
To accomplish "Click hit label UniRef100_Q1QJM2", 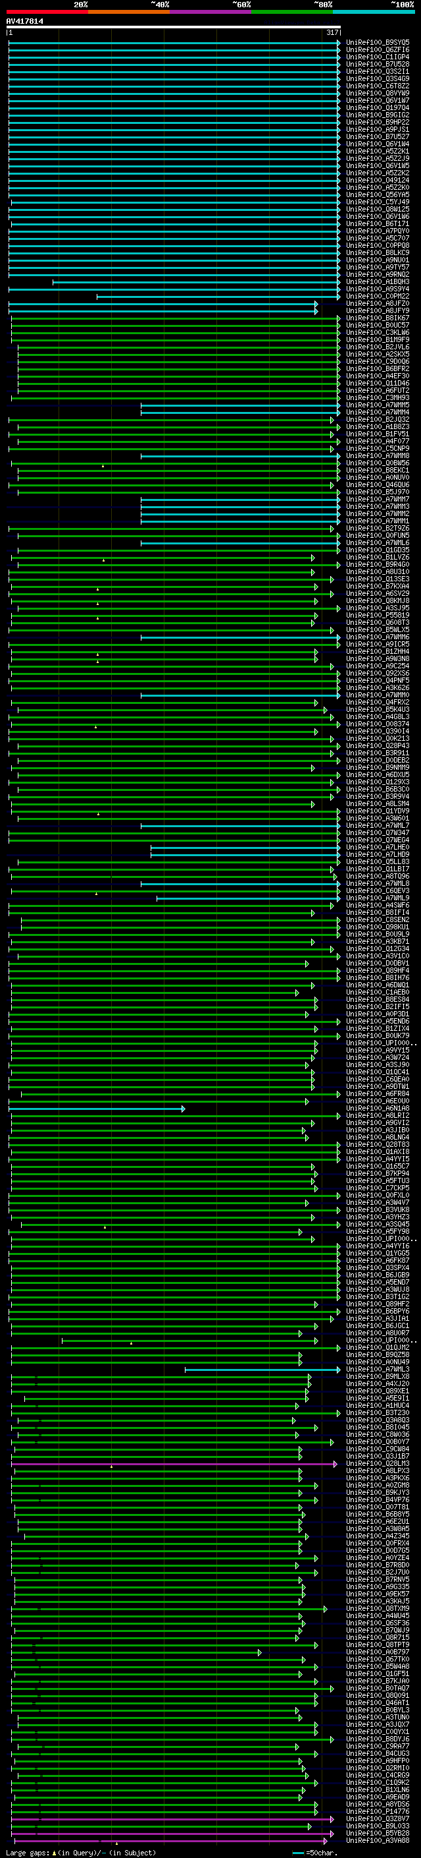I will click(378, 1347).
